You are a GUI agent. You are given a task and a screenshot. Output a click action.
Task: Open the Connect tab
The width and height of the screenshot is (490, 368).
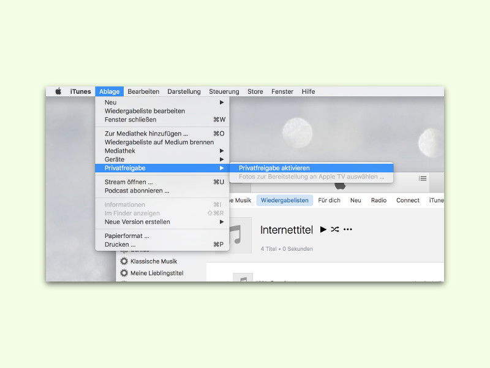pyautogui.click(x=408, y=201)
